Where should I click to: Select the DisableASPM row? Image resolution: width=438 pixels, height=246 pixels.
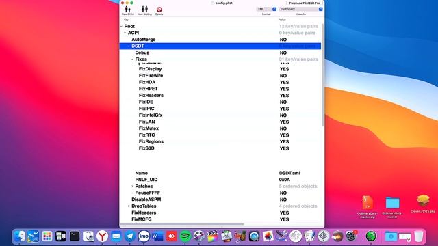coord(220,200)
